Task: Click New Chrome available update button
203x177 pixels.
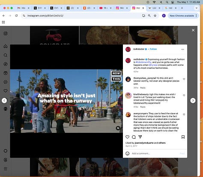Action: click(183, 15)
